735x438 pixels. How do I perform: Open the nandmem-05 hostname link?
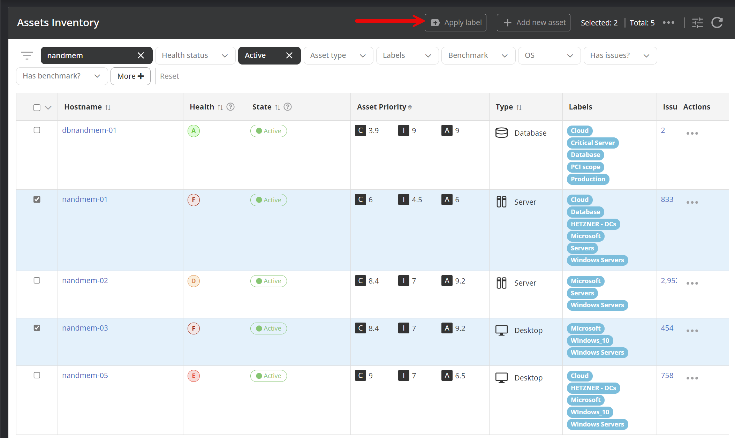[85, 375]
